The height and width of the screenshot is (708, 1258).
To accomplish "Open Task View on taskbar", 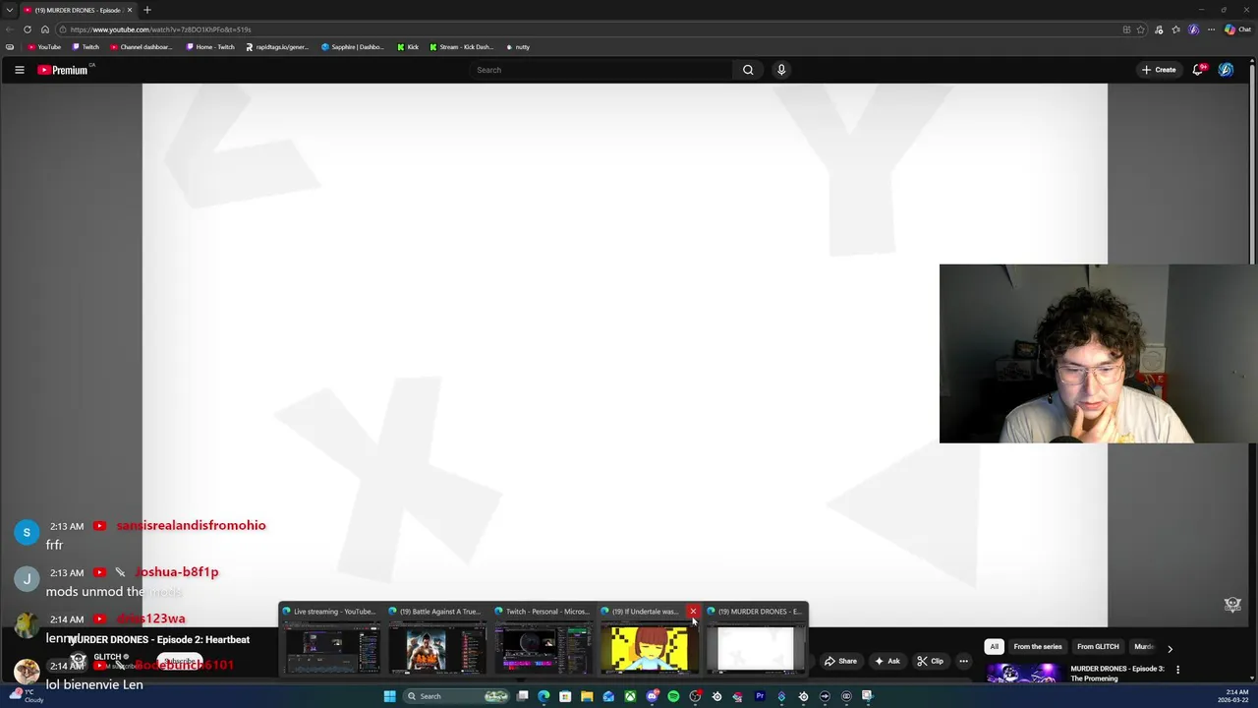I will pyautogui.click(x=523, y=696).
